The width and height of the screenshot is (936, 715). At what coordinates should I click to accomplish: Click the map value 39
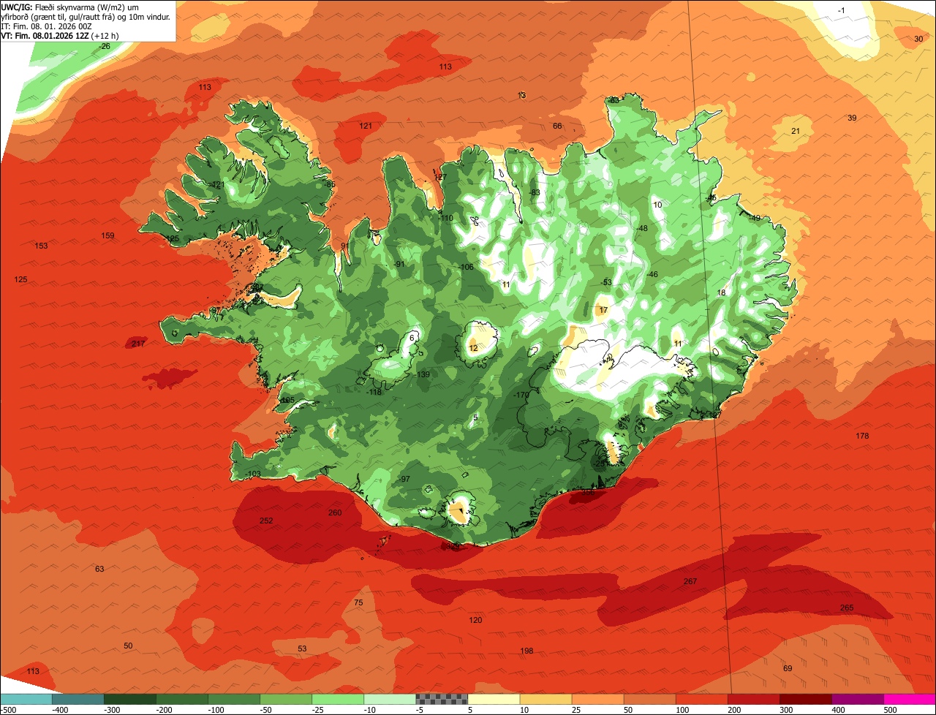click(852, 118)
